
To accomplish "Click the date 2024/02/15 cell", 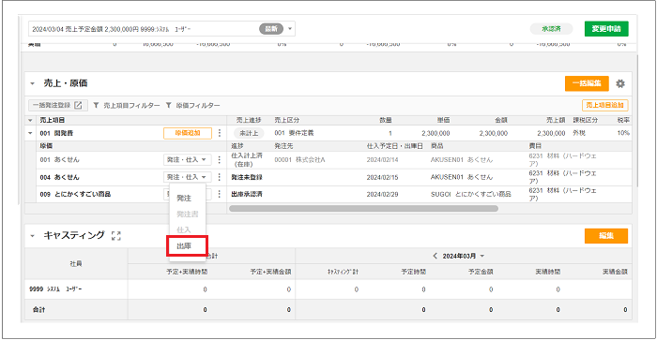I will pos(382,177).
